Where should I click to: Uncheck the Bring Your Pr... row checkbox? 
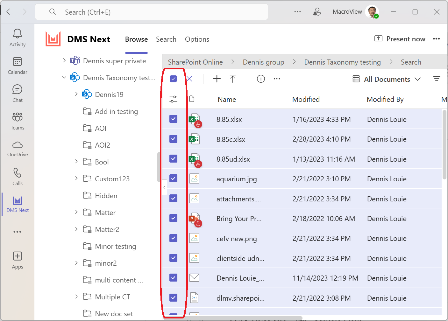click(173, 218)
